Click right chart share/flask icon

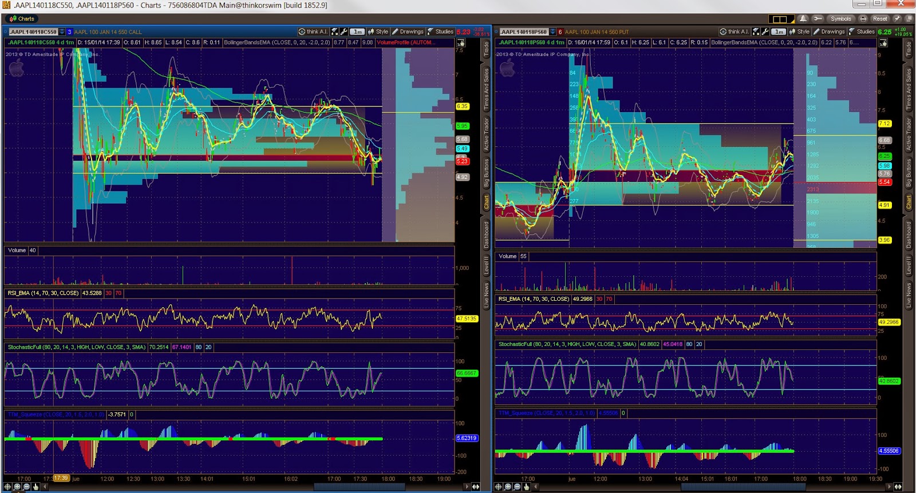point(756,31)
